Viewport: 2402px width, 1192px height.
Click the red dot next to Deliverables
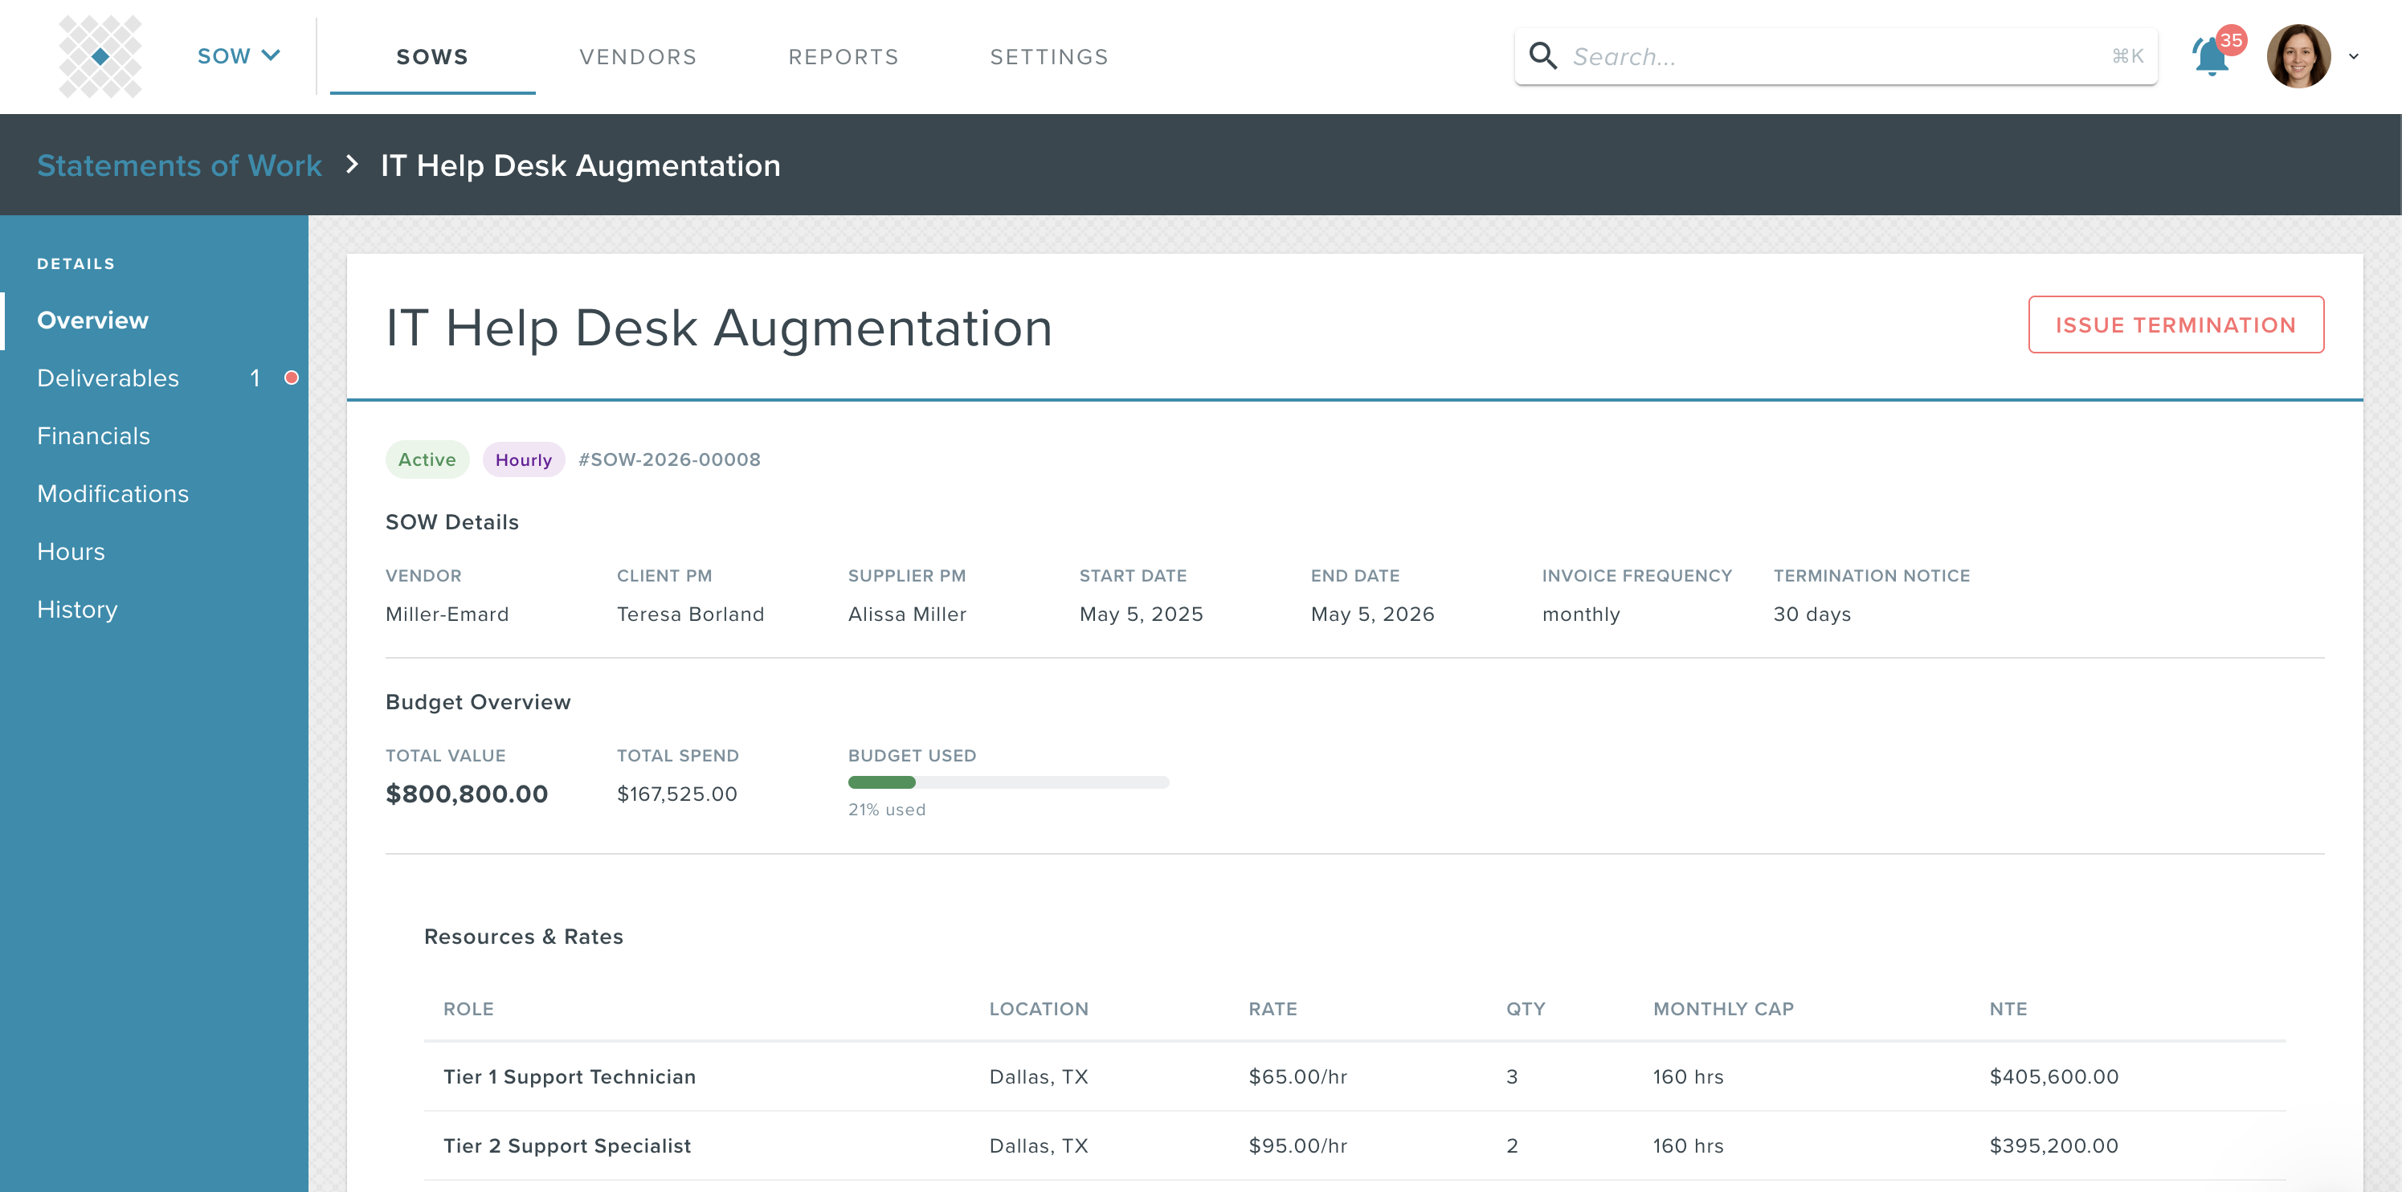point(291,378)
